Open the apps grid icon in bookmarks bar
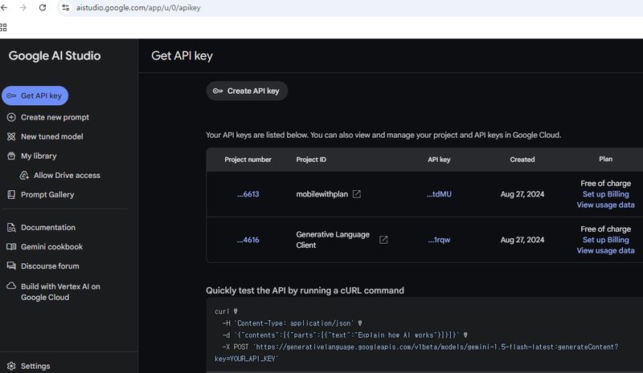 point(3,27)
